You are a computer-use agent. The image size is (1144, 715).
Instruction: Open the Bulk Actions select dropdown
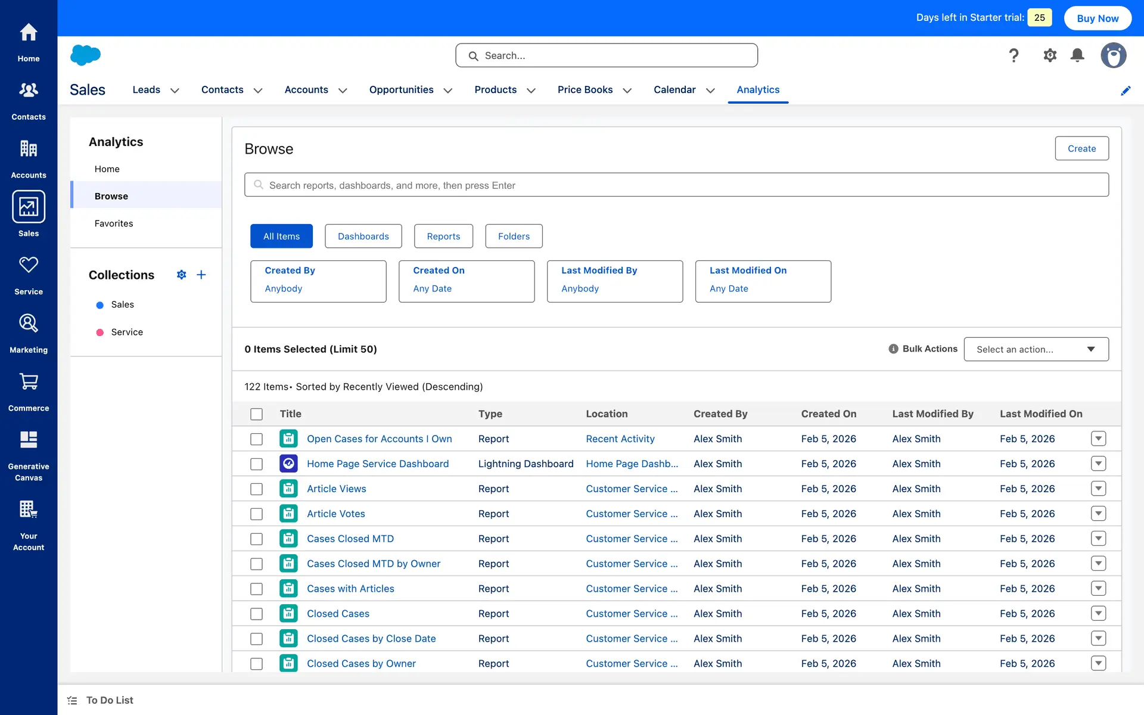pos(1036,349)
